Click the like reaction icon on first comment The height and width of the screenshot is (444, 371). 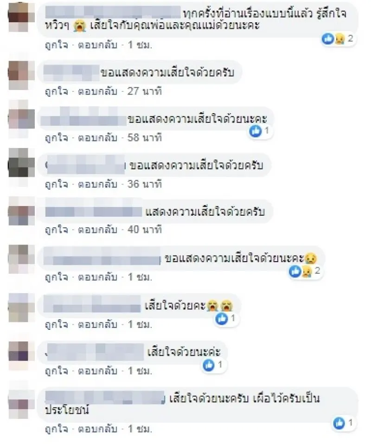click(x=328, y=38)
